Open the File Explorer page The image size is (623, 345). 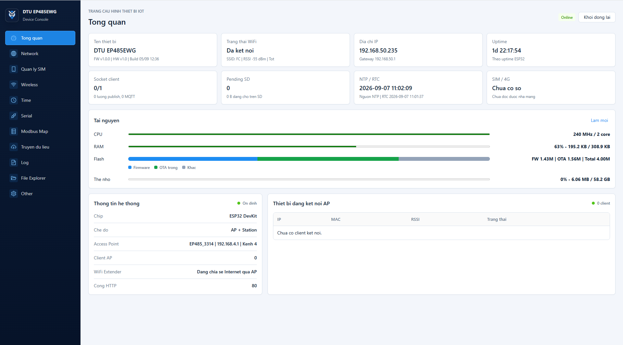[x=40, y=178]
